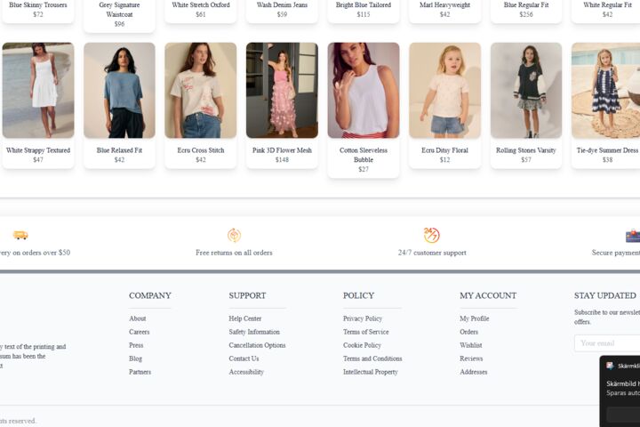Viewport: 640px width, 427px height.
Task: Click the Pink 3D Flower Mesh title
Action: click(282, 150)
